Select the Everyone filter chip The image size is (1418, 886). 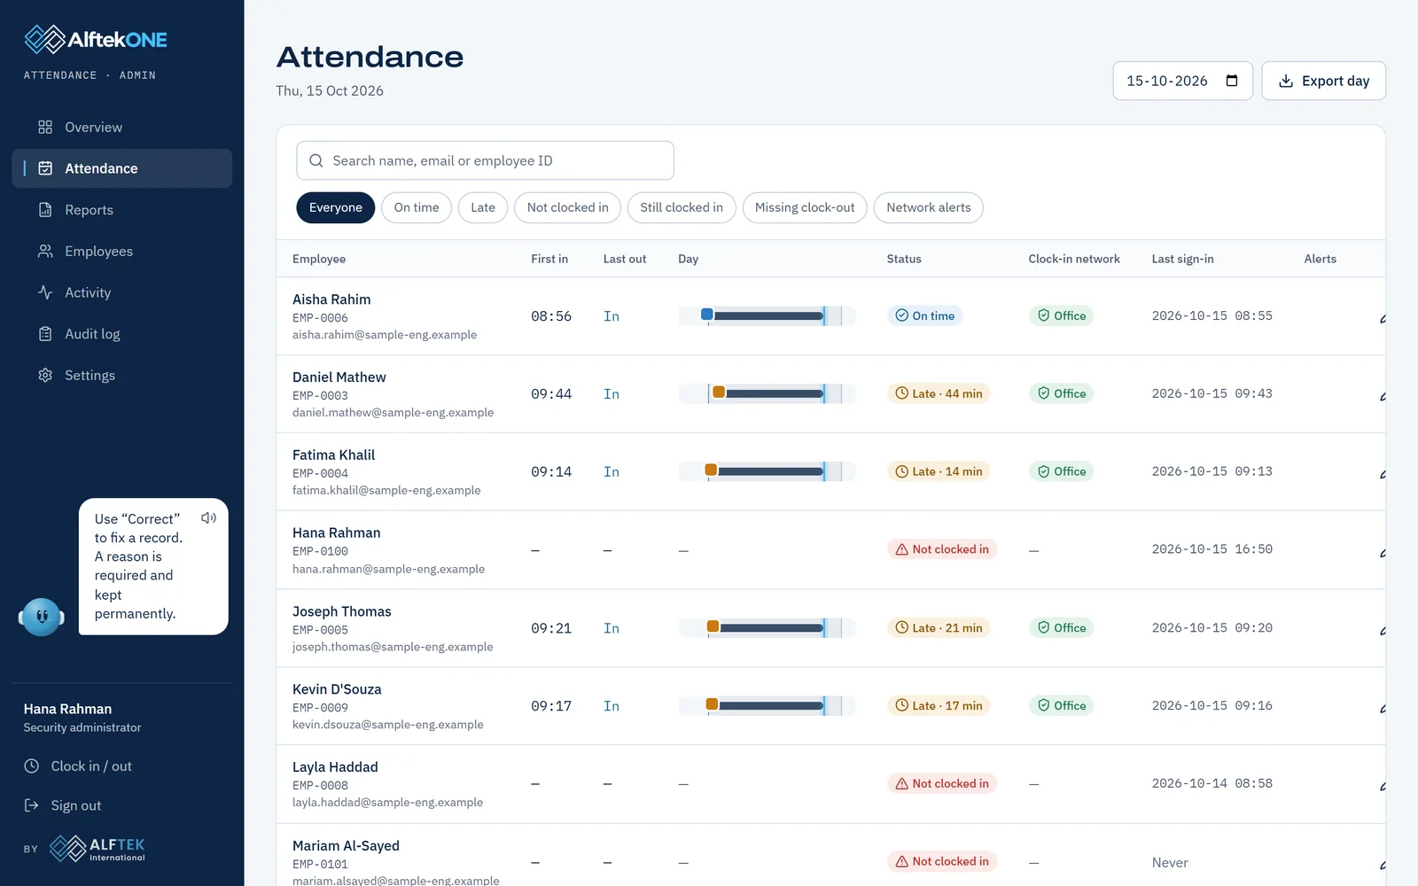(336, 207)
